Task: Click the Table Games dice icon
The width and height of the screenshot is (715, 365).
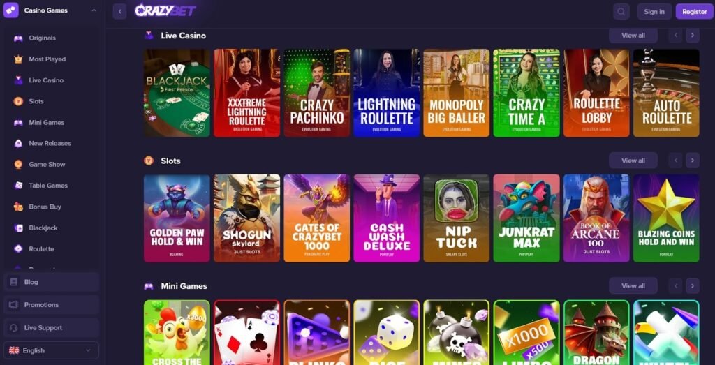Action: 18,186
